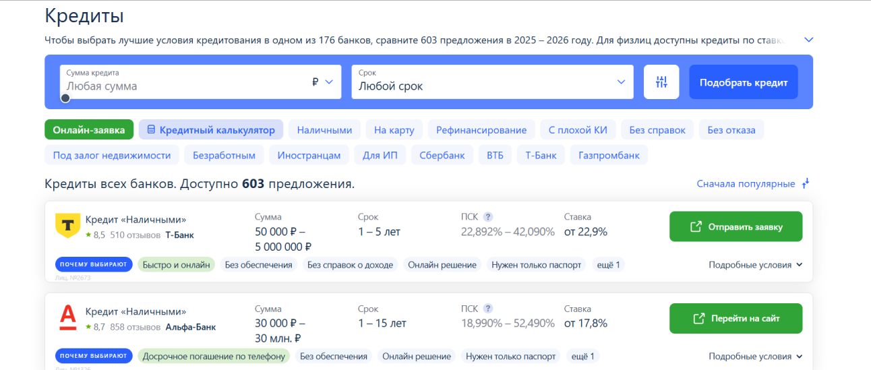Select the Сбербанк category tab
The image size is (871, 370).
[442, 155]
